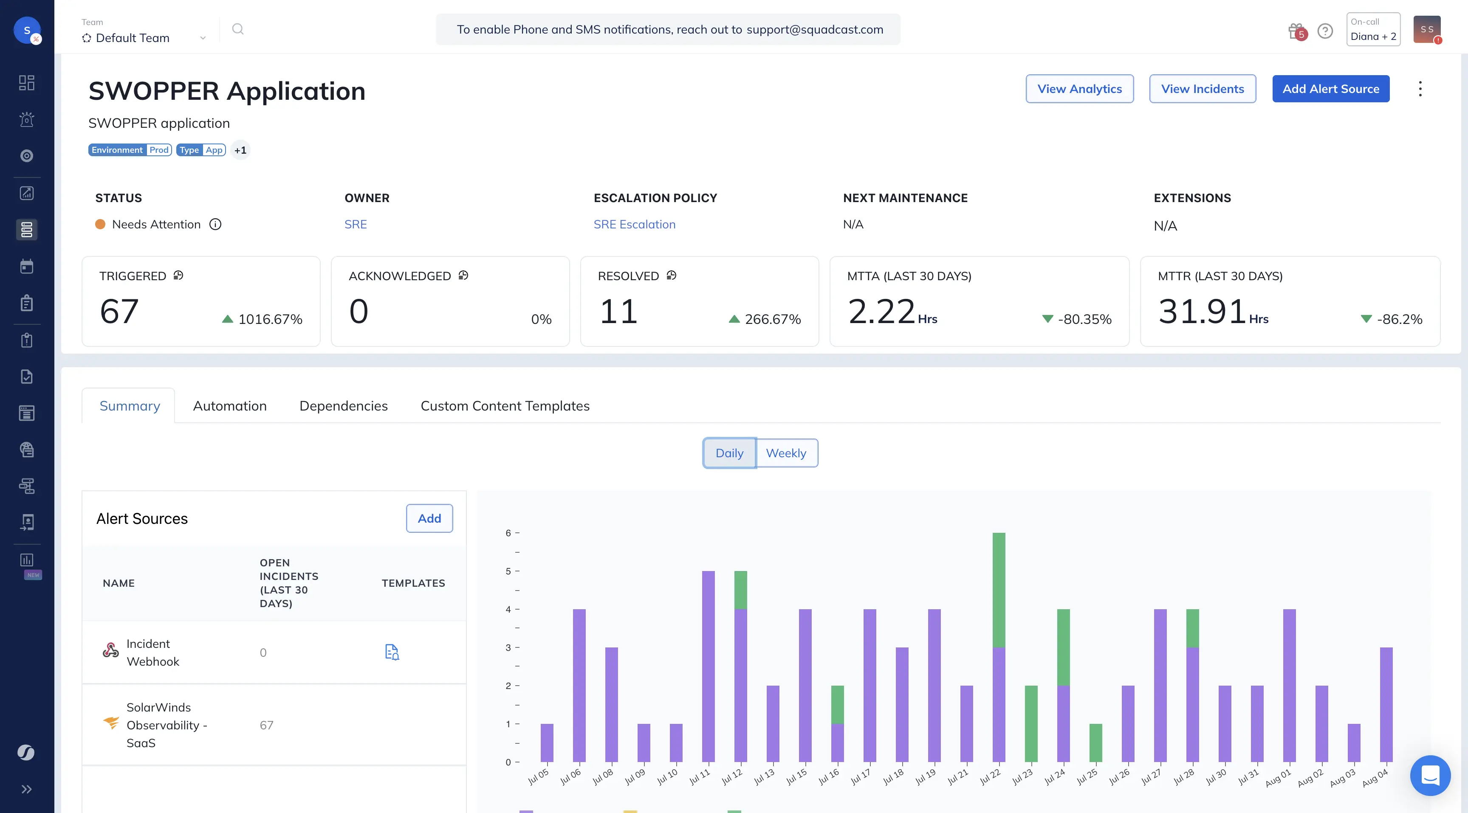Open the help question mark icon
Screen dimensions: 1468x813
click(1325, 31)
